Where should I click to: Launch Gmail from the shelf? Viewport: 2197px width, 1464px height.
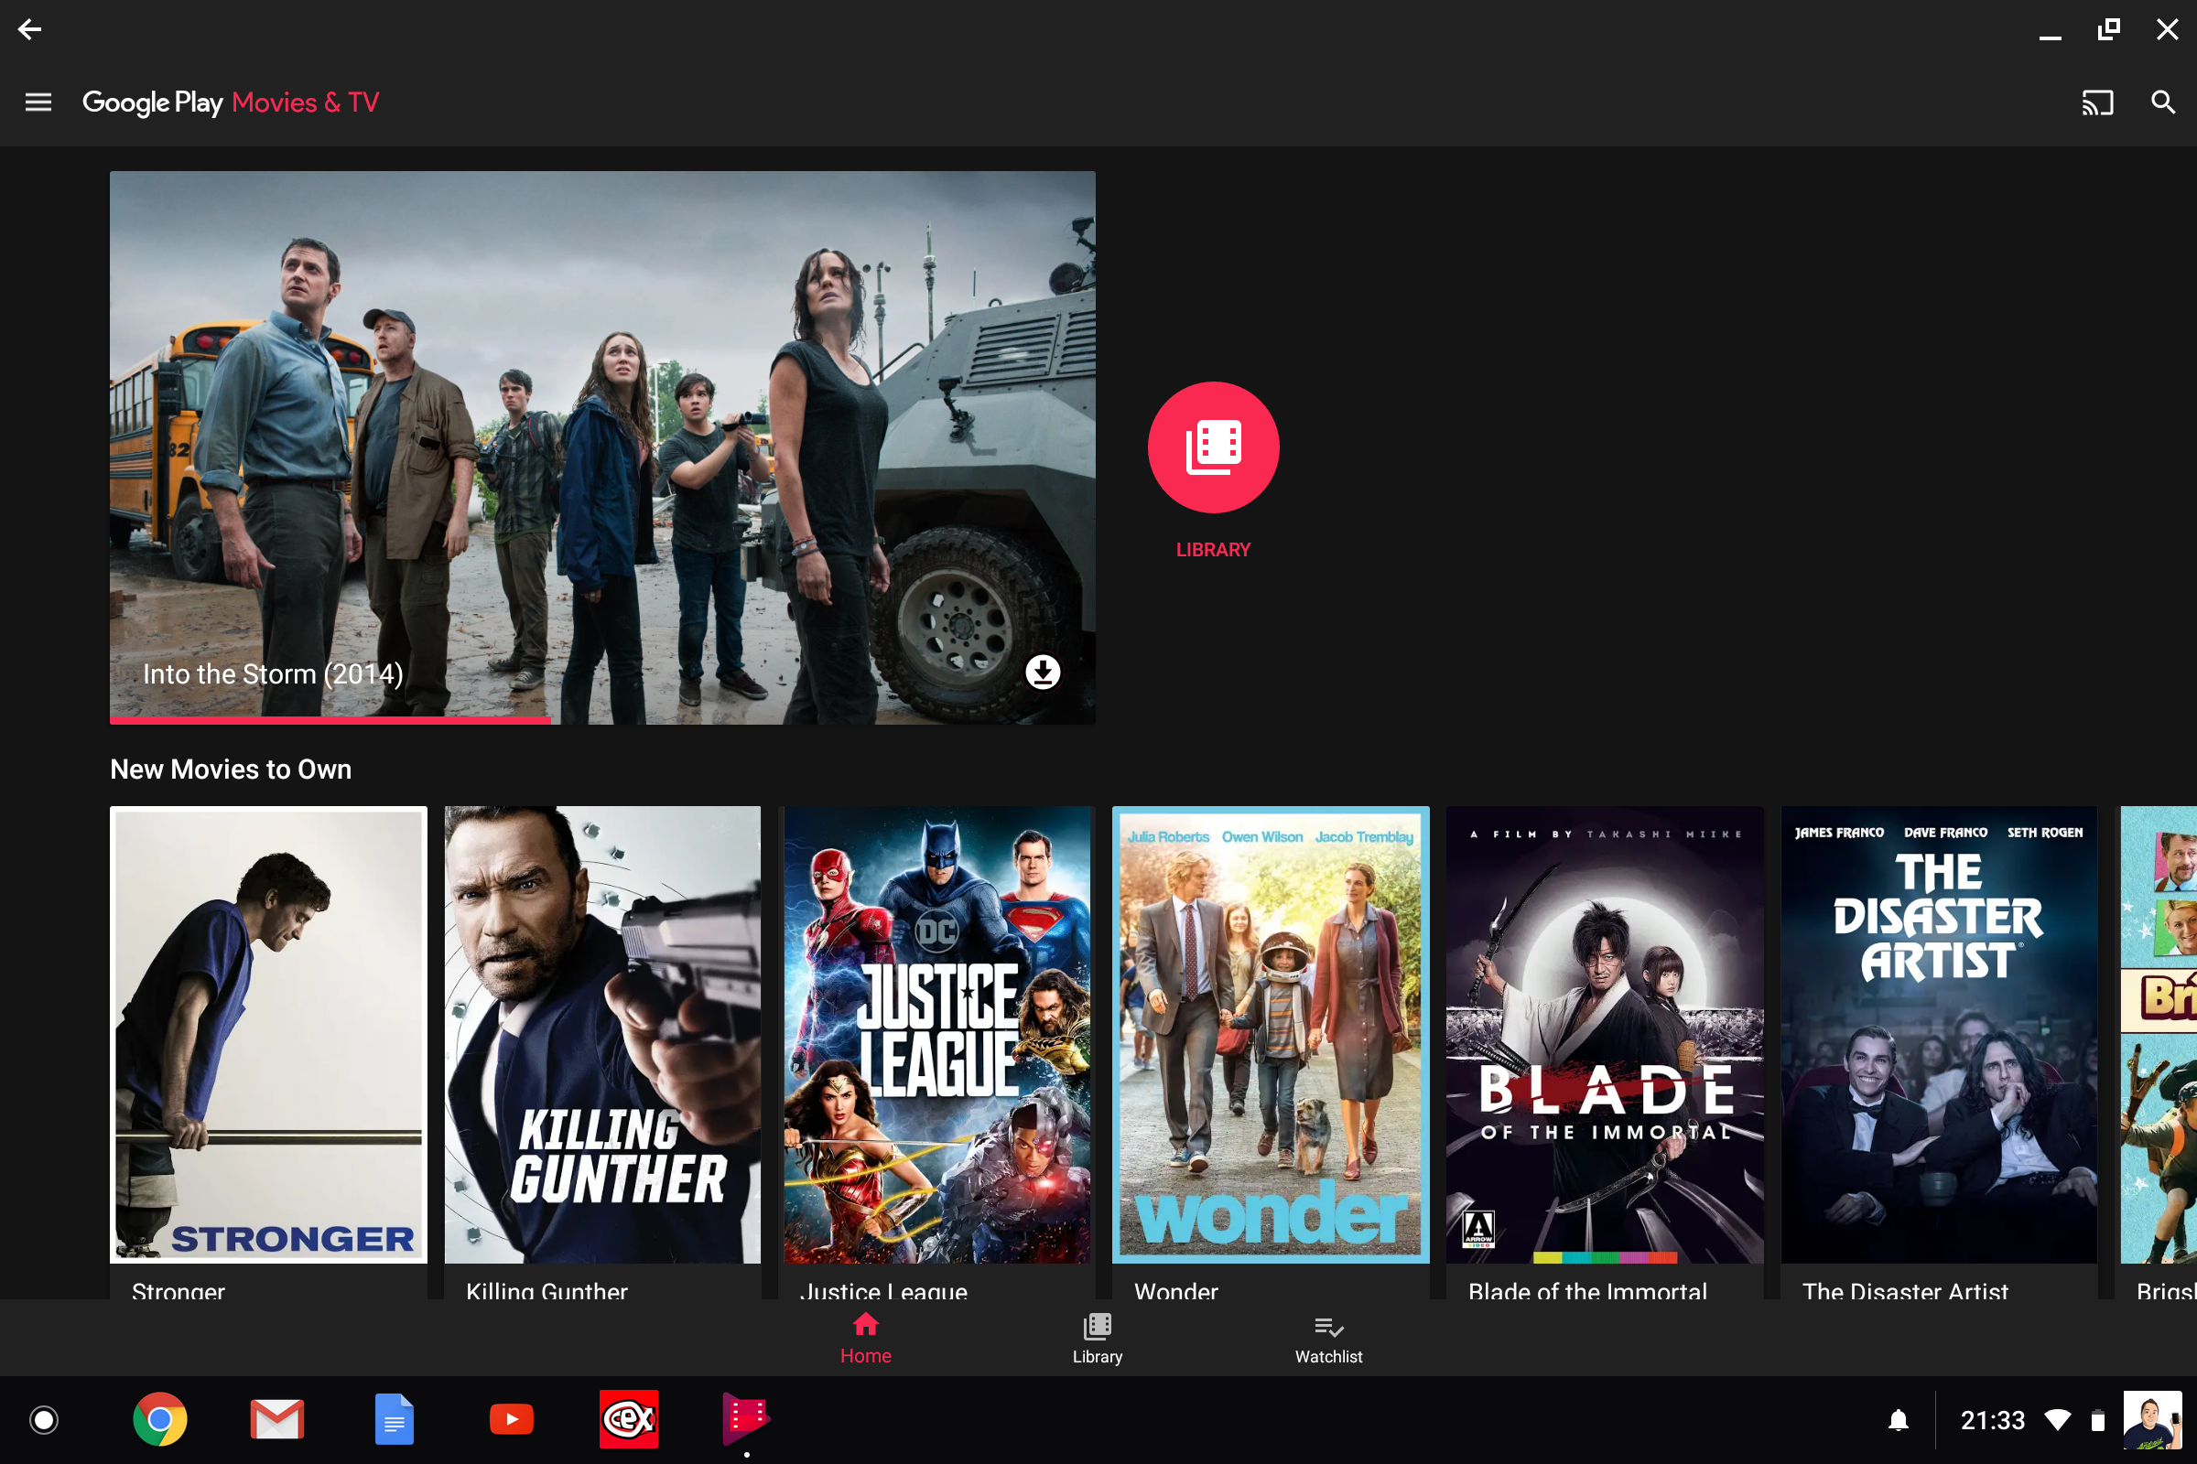click(277, 1420)
